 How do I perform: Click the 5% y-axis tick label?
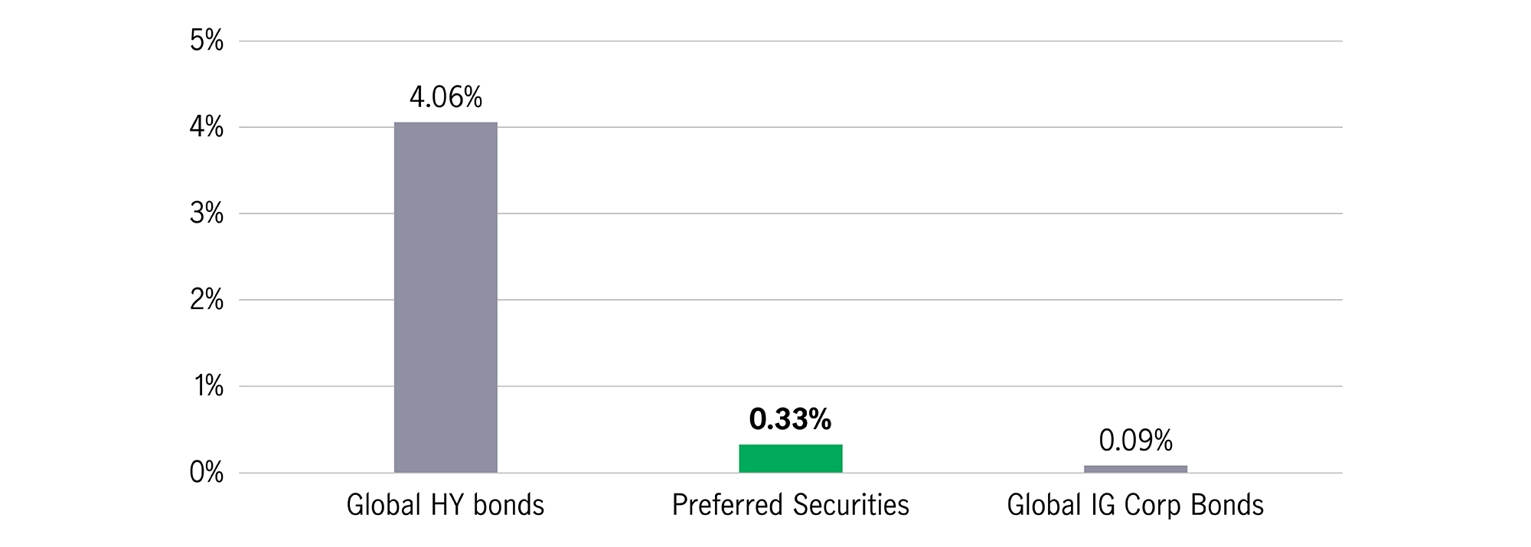207,41
